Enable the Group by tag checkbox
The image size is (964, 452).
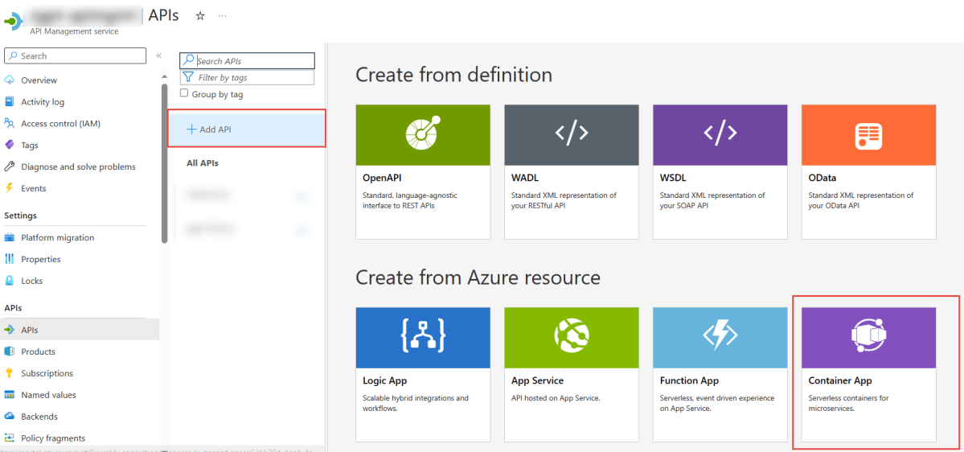184,94
